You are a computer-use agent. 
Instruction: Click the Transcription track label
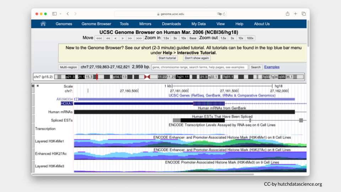click(45, 129)
